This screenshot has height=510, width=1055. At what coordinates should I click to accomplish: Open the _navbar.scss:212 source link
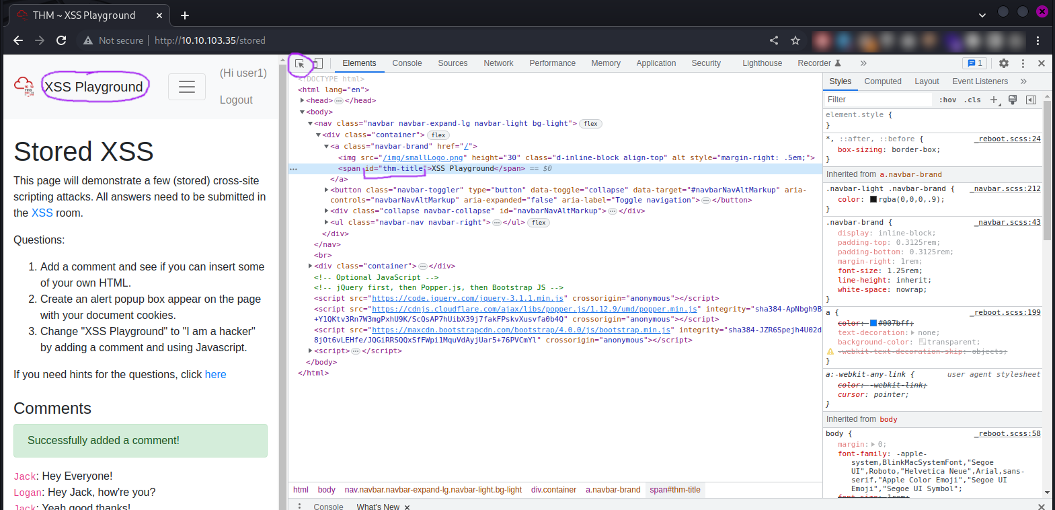pos(1006,188)
